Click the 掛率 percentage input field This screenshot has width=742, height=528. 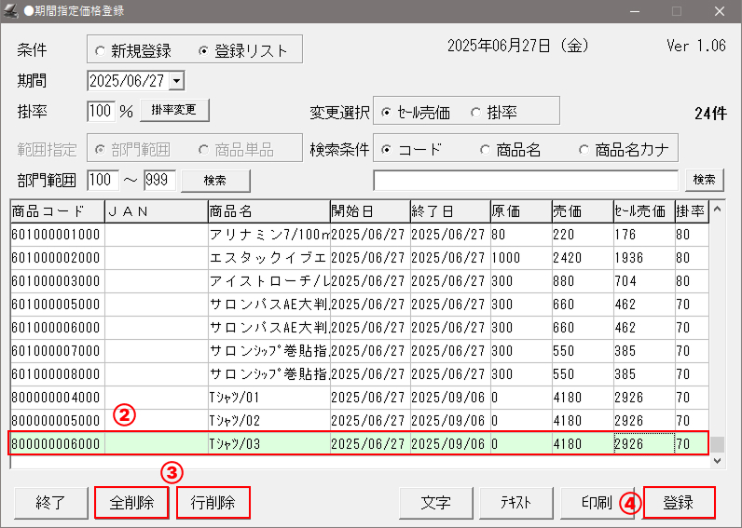100,111
